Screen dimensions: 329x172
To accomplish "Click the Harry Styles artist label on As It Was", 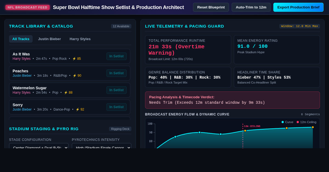I will pos(22,59).
